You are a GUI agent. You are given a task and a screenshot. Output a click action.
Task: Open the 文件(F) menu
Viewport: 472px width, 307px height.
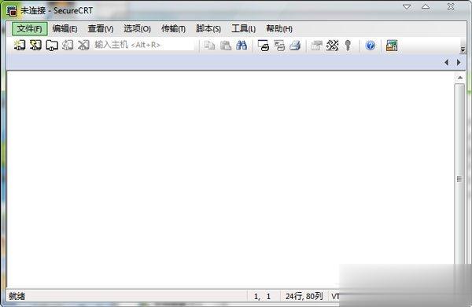click(x=30, y=29)
